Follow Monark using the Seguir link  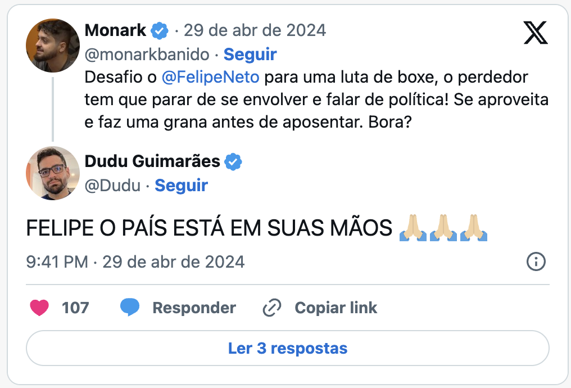[x=250, y=55]
